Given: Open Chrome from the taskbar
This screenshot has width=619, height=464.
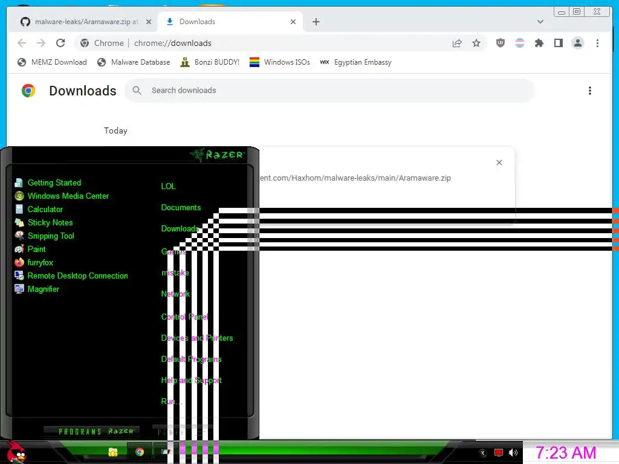Looking at the screenshot, I should point(140,452).
